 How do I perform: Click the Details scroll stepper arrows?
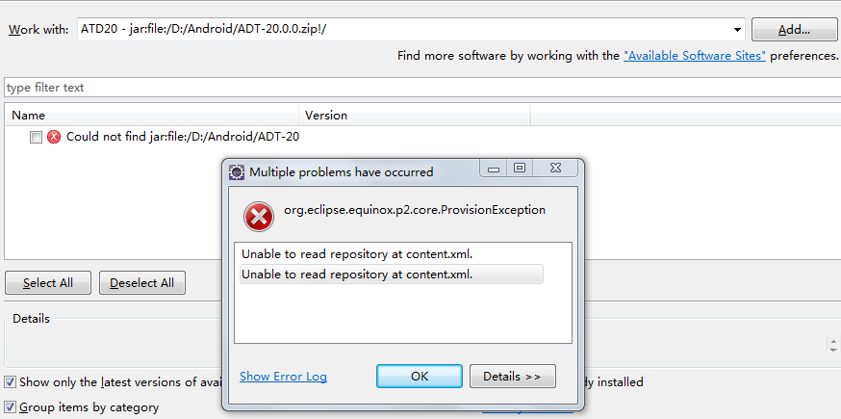click(x=833, y=345)
